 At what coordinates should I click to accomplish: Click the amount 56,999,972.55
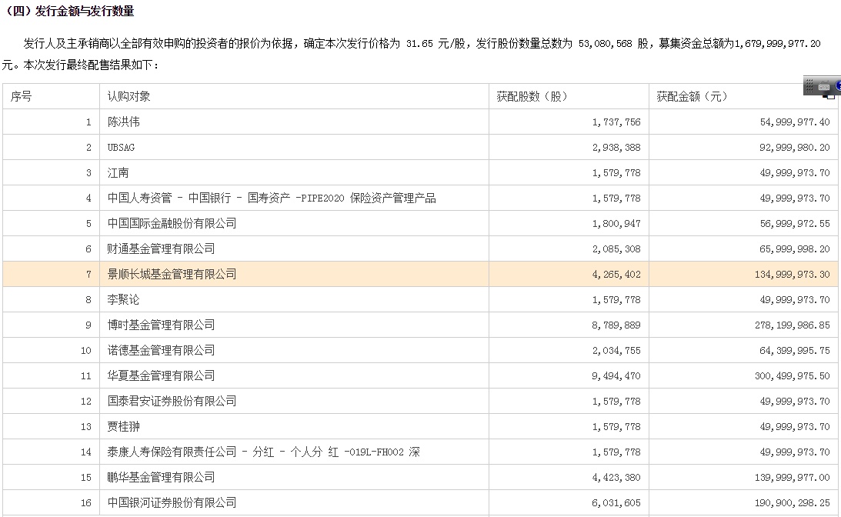click(x=795, y=224)
